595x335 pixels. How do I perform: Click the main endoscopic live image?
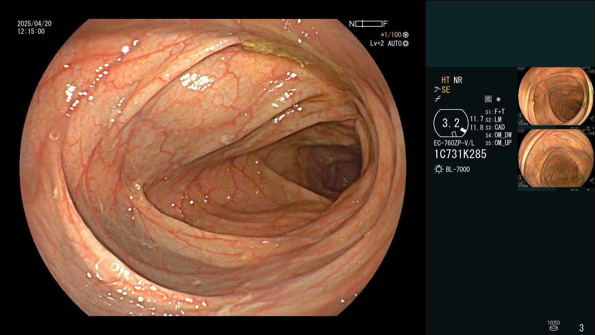[x=213, y=167]
